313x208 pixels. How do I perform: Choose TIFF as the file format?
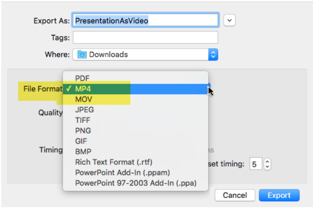[x=83, y=120]
